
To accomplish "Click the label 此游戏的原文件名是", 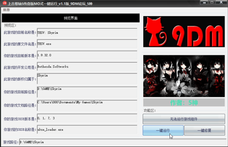I will (x=20, y=44).
